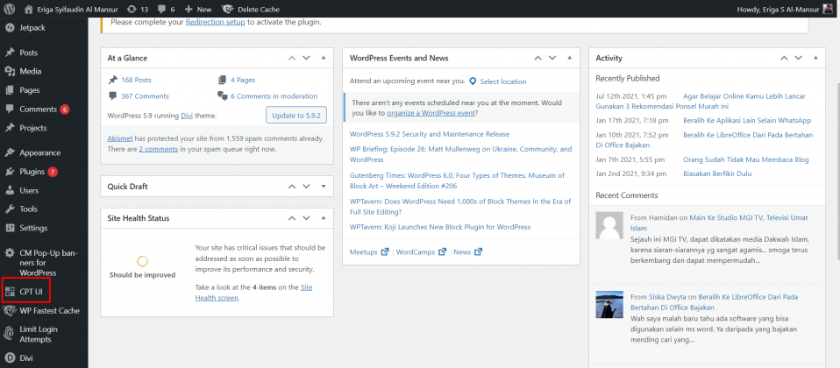
Task: Open the WordCamps external link
Action: tap(421, 251)
